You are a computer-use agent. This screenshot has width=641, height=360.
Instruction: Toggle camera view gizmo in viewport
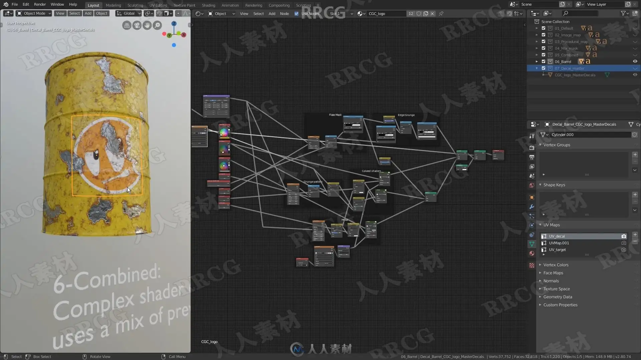pyautogui.click(x=137, y=25)
